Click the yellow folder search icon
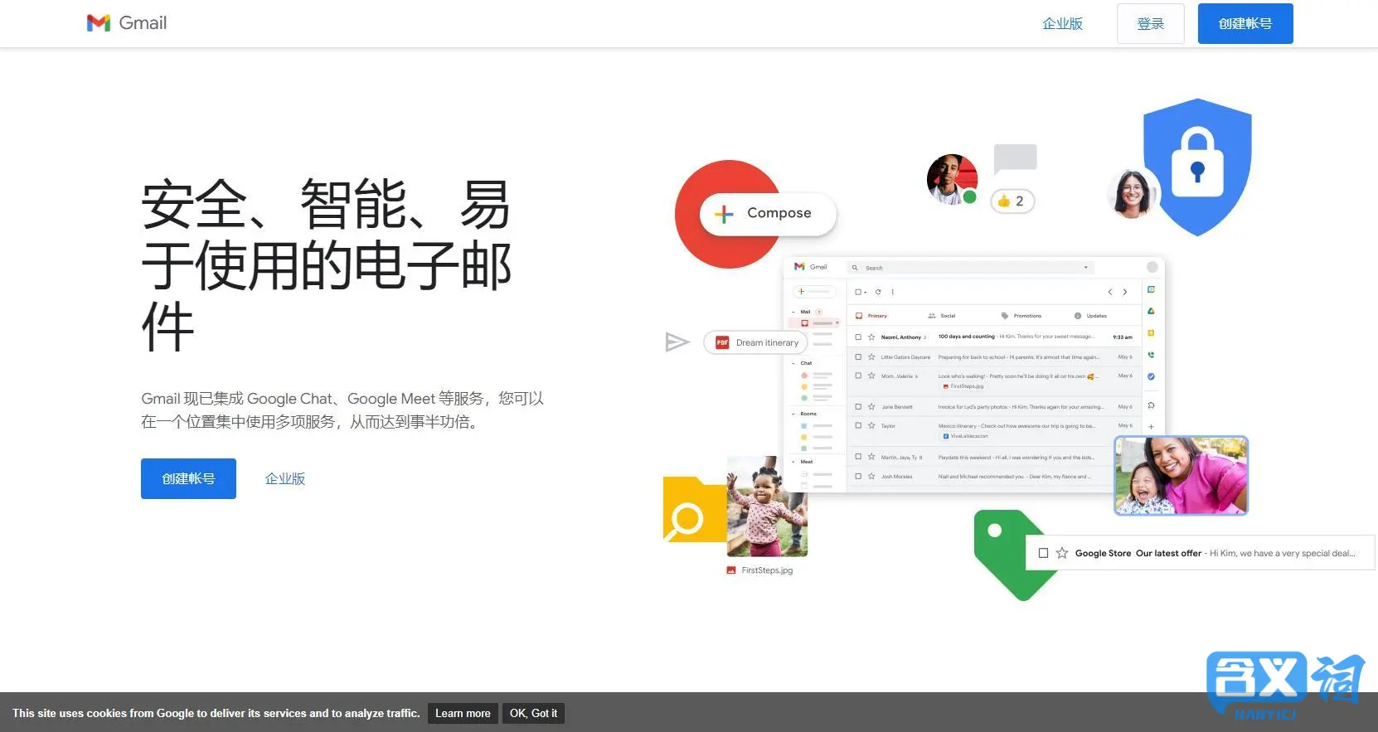Viewport: 1378px width, 732px height. [x=693, y=510]
